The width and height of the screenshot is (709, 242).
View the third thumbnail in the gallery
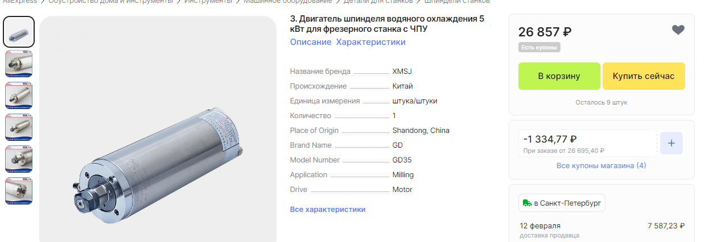(19, 95)
